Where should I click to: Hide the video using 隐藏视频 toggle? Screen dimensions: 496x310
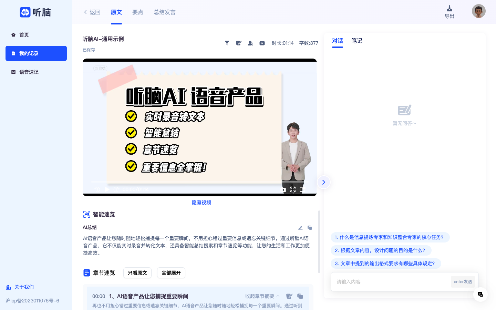201,203
